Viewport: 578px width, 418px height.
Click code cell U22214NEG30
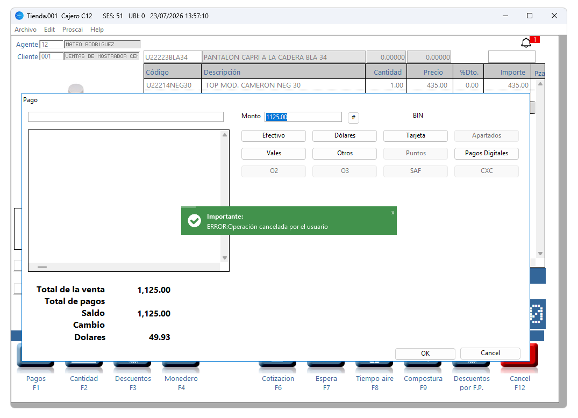(x=169, y=85)
